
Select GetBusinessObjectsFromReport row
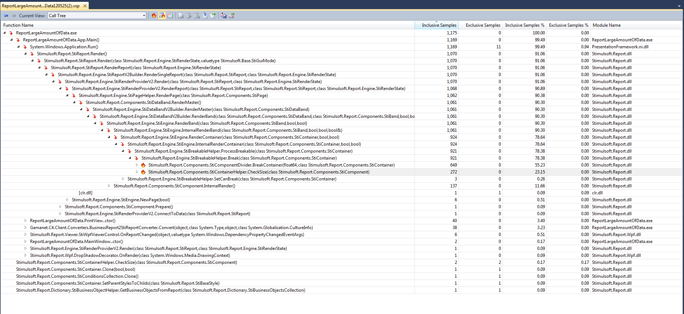pos(341,290)
